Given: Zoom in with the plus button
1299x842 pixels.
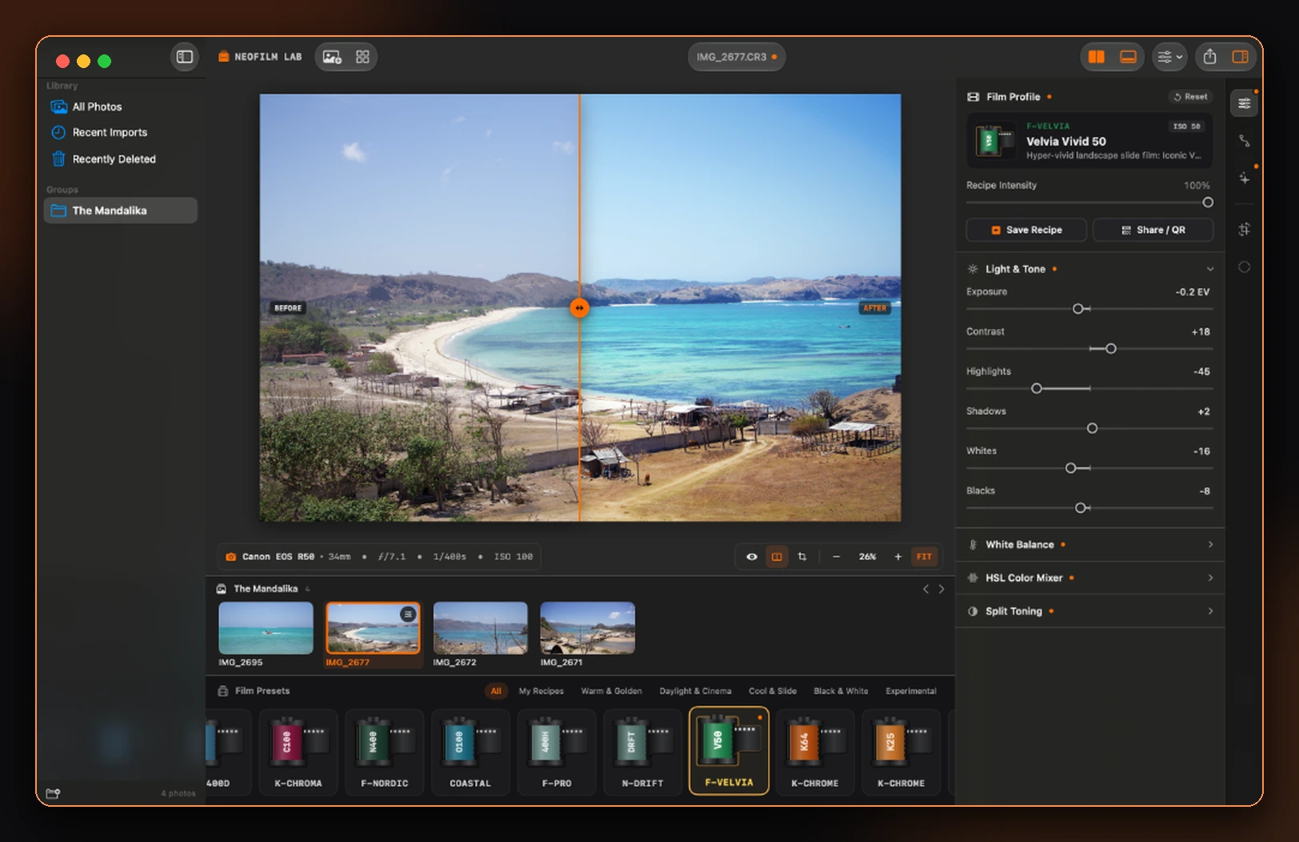Looking at the screenshot, I should pos(897,556).
